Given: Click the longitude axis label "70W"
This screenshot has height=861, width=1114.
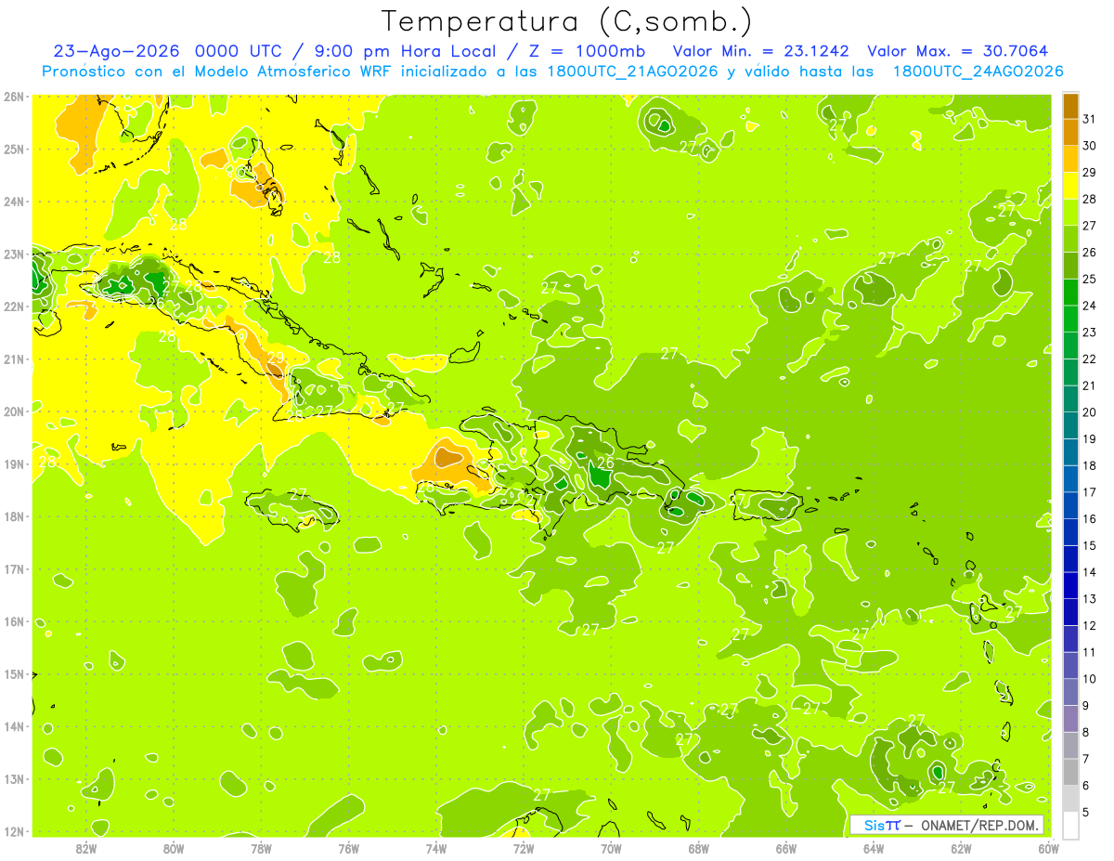Looking at the screenshot, I should click(611, 849).
